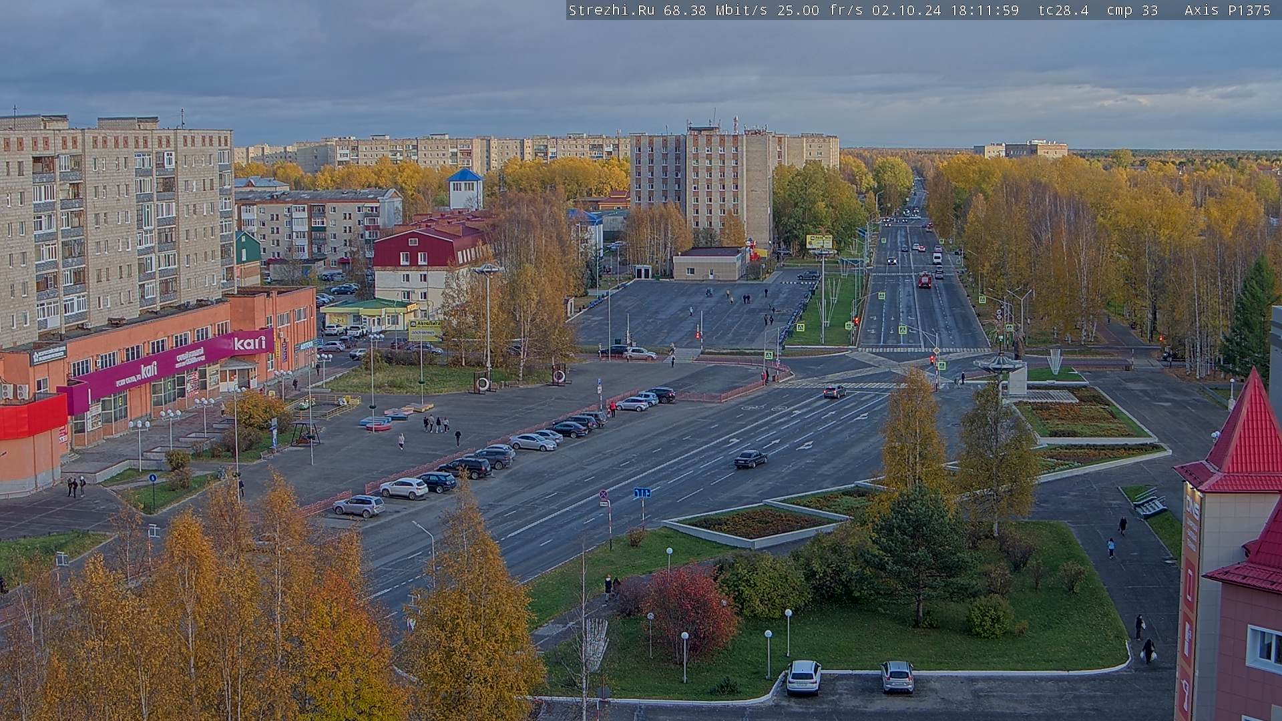Click the Axis P1375 camera model label

click(x=1228, y=10)
